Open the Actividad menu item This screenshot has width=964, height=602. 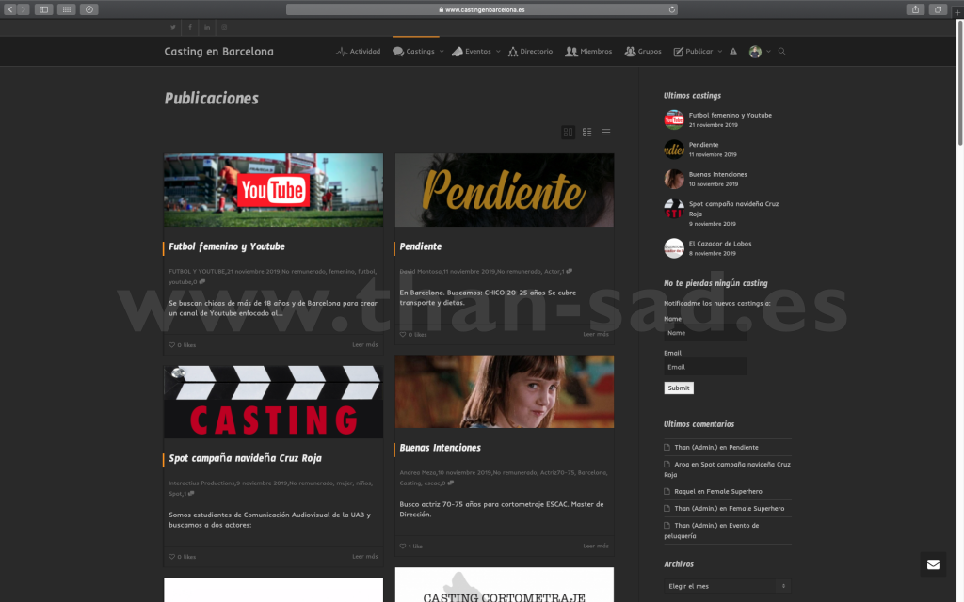[x=359, y=52]
